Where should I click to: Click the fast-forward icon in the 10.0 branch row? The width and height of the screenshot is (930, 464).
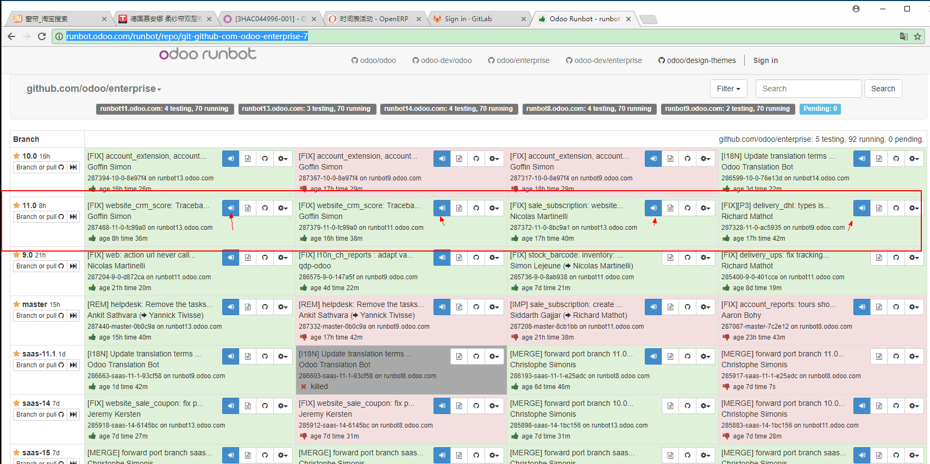coord(73,167)
